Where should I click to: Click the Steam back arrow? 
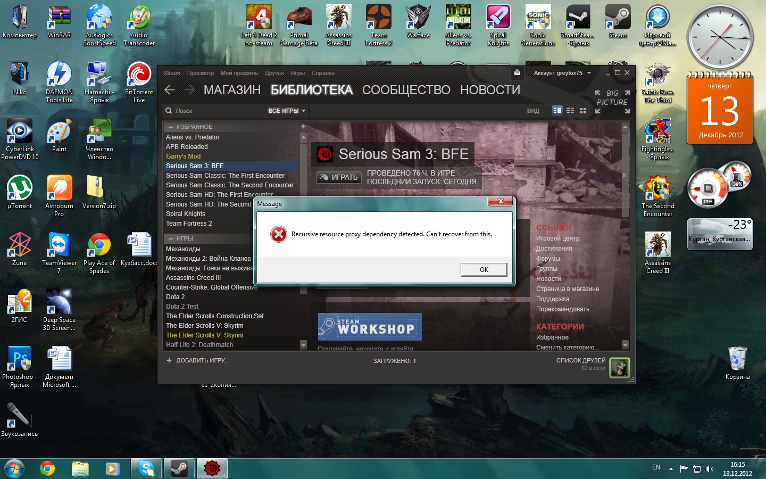click(170, 90)
